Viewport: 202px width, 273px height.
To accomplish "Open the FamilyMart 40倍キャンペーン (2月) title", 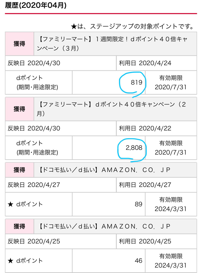I will [111, 109].
